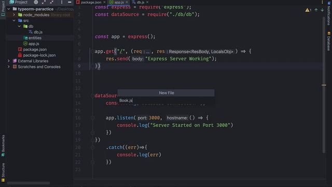Click the node_modules folder icon
The height and width of the screenshot is (187, 332).
click(x=20, y=15)
